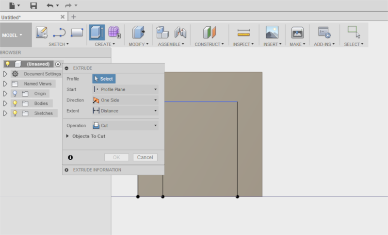Viewport: 388px width, 235px height.
Task: Select the Named Views folder item
Action: pos(33,84)
